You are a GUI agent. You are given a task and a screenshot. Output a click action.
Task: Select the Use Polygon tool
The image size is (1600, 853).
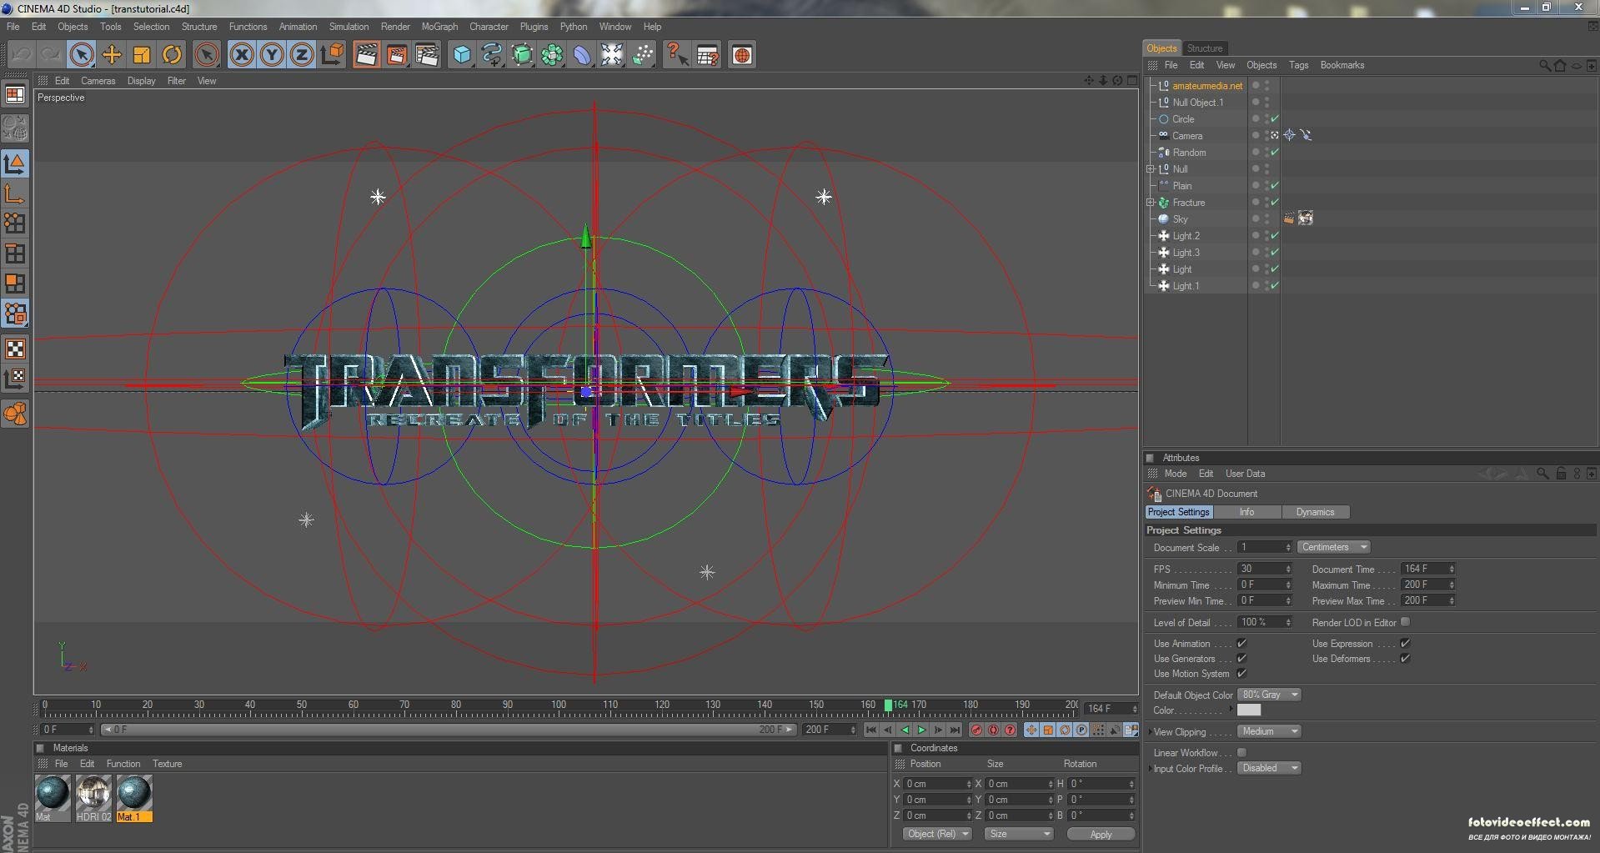click(15, 283)
